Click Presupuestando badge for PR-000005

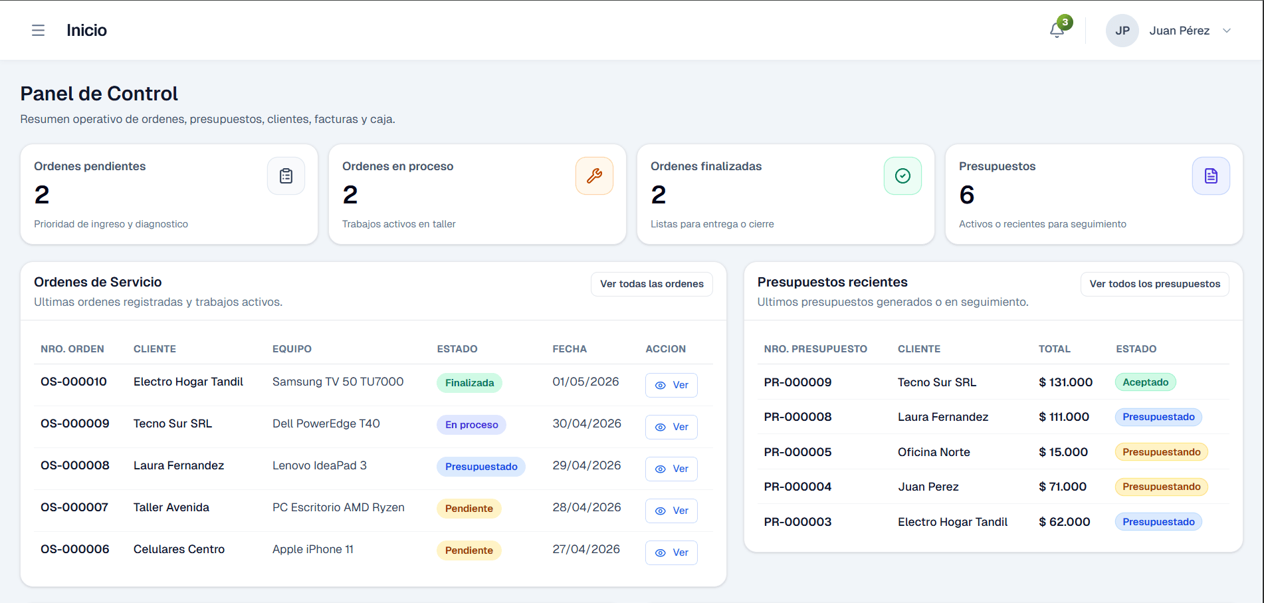point(1161,452)
